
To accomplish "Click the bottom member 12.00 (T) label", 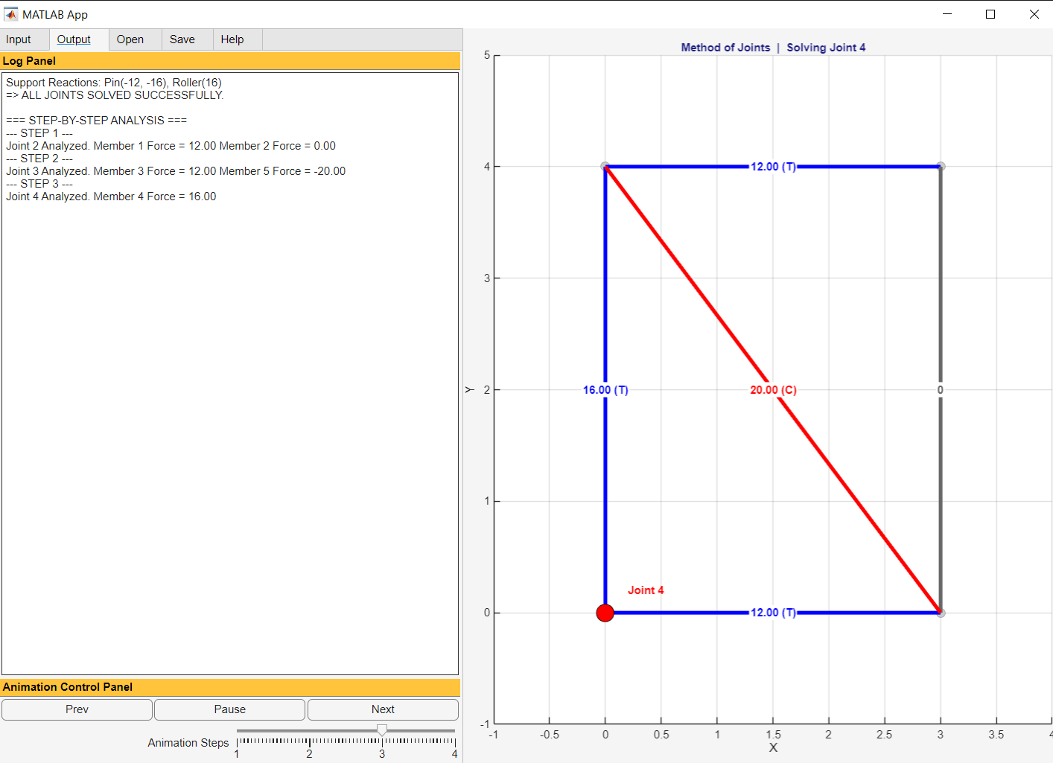I will pos(773,613).
